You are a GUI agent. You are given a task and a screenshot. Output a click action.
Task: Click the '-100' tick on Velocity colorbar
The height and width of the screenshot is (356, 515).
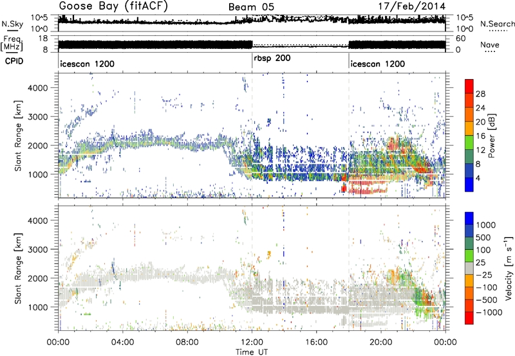pyautogui.click(x=487, y=287)
